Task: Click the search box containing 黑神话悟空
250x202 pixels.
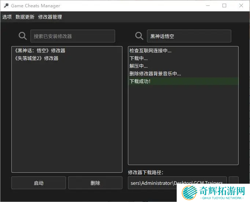Action: pos(189,36)
